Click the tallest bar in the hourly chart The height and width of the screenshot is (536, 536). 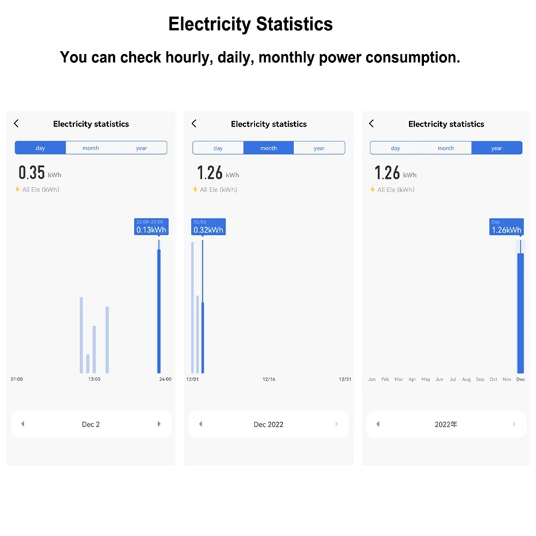(x=159, y=308)
